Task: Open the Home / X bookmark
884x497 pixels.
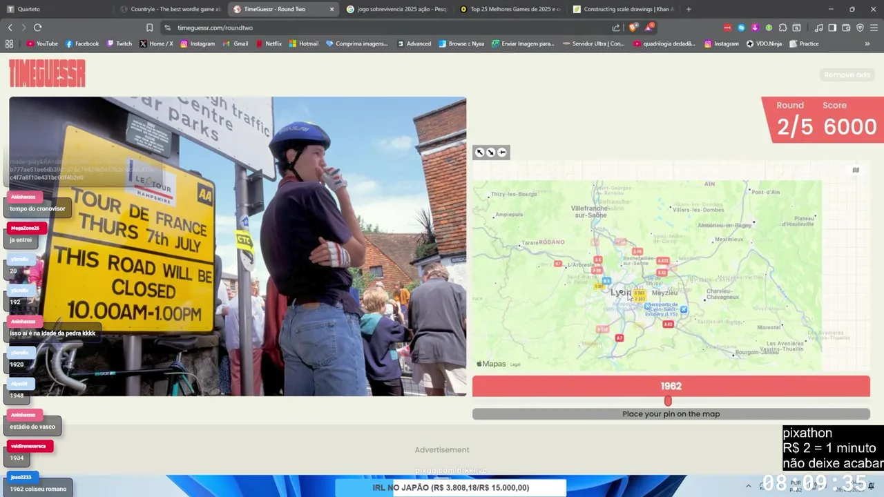Action: [156, 43]
